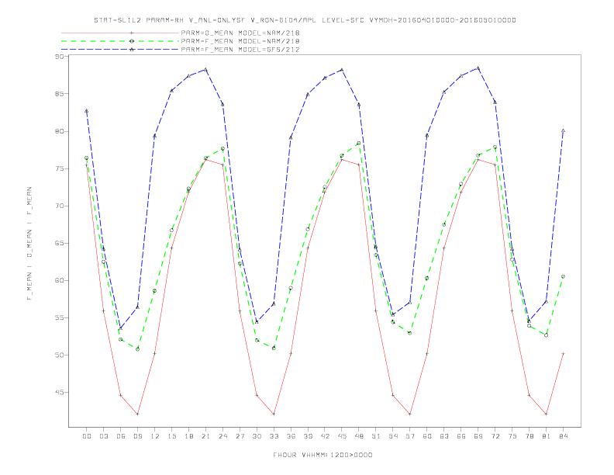Click x-axis tick label 57
The image size is (614, 475).
coord(410,436)
